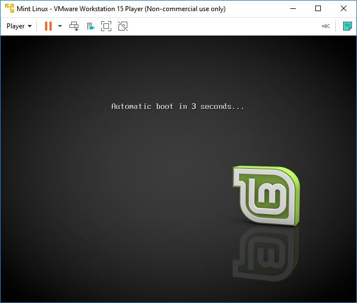Expand the power options dropdown arrow
This screenshot has width=357, height=303.
tap(60, 26)
